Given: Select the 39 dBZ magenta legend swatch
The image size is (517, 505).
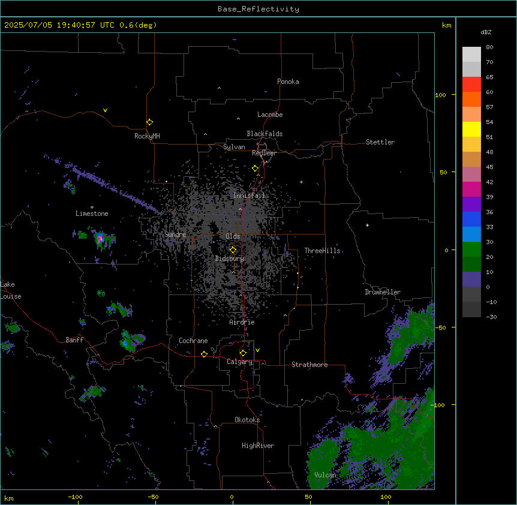Looking at the screenshot, I should pos(471,189).
